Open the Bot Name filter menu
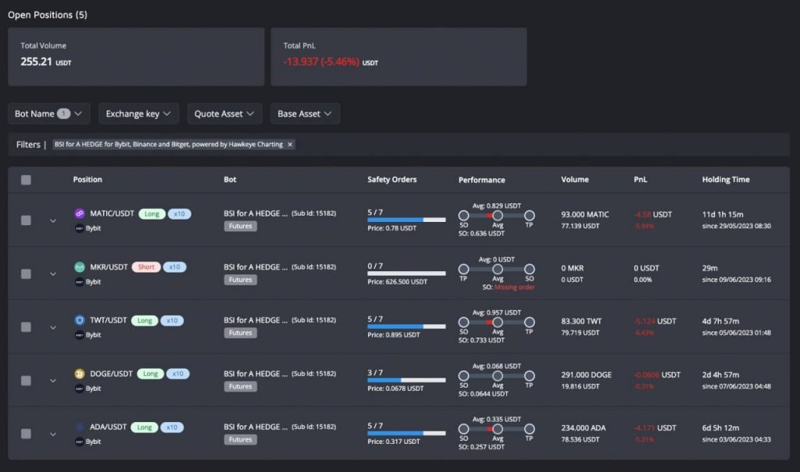The height and width of the screenshot is (472, 800). pyautogui.click(x=48, y=113)
